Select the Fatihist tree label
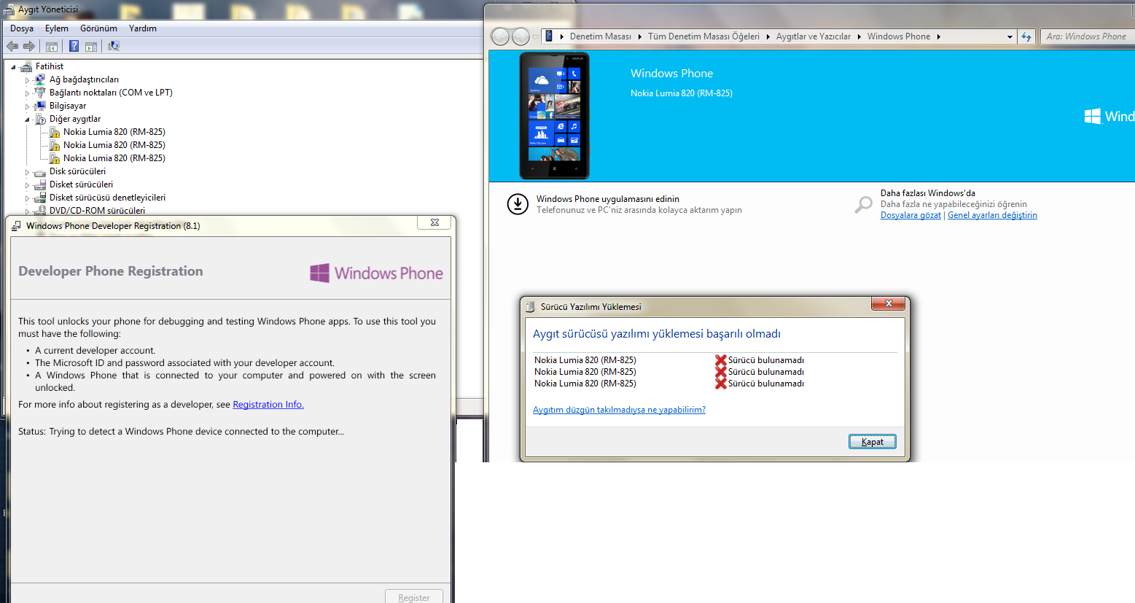Screen dimensions: 1135x603 (x=50, y=66)
